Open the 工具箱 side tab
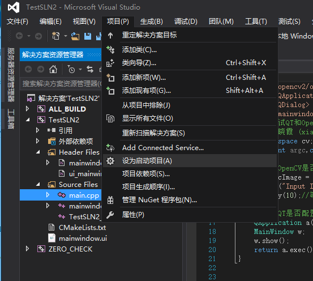The height and width of the screenshot is (281, 313). (11, 119)
